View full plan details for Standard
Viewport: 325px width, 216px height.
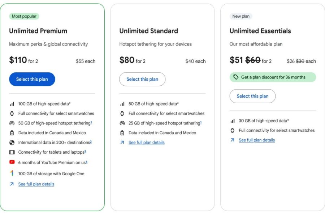[x=146, y=143]
